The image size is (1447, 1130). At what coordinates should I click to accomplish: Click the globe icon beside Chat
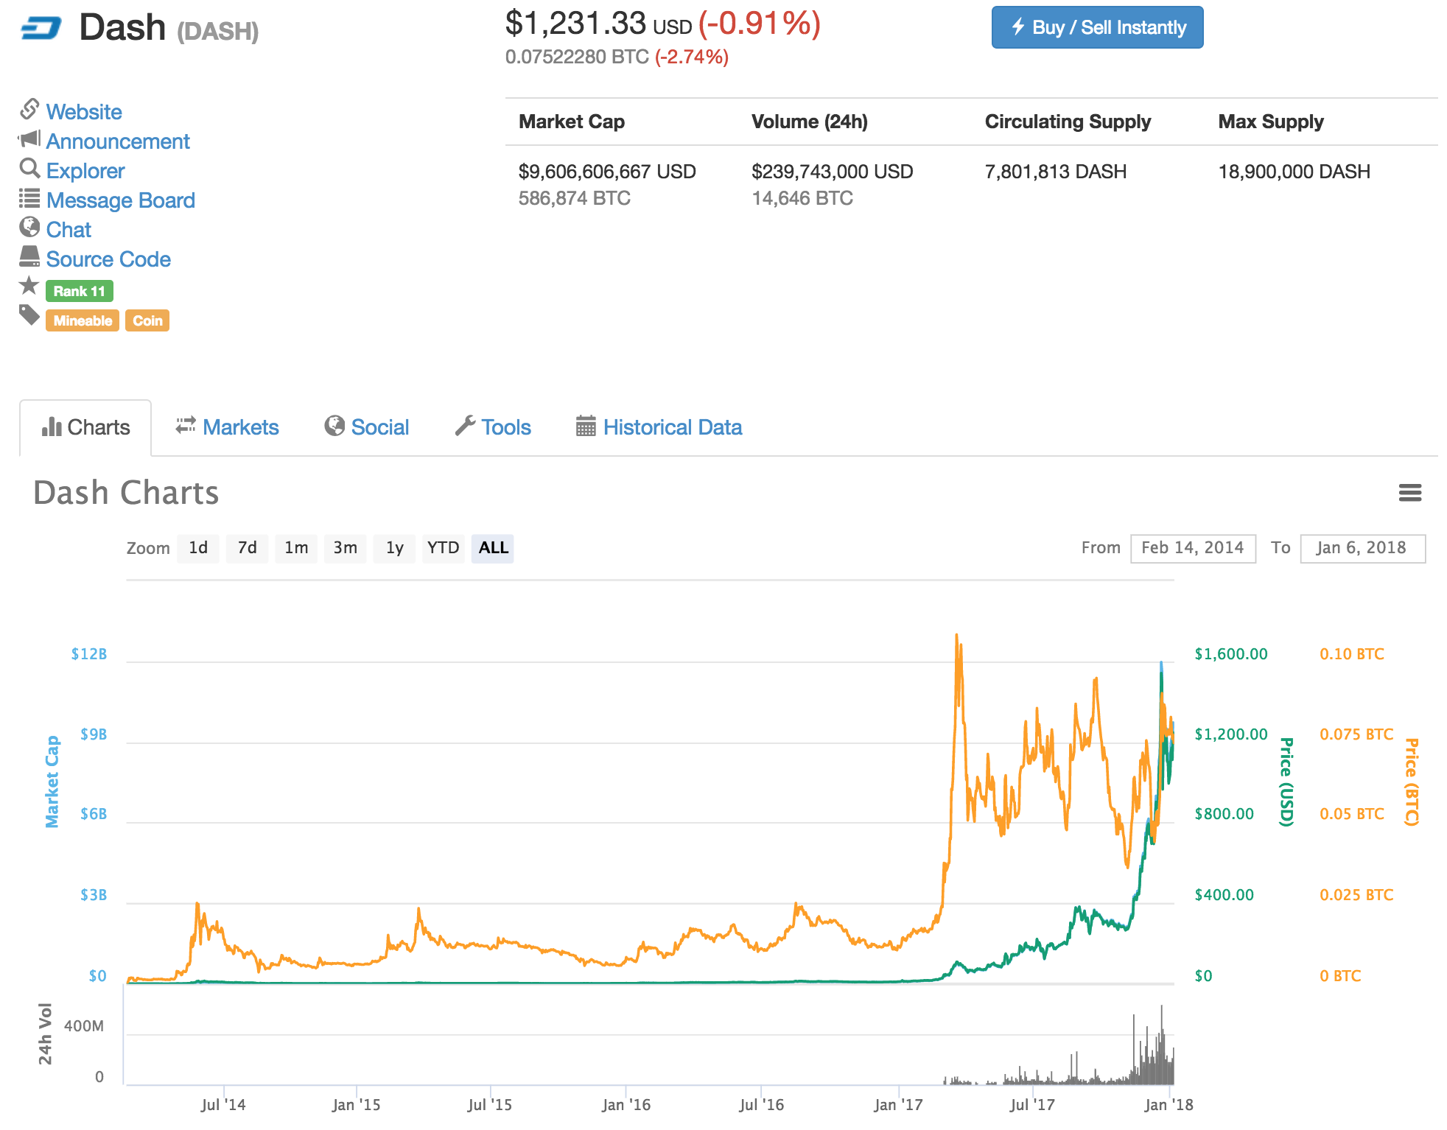click(x=29, y=227)
